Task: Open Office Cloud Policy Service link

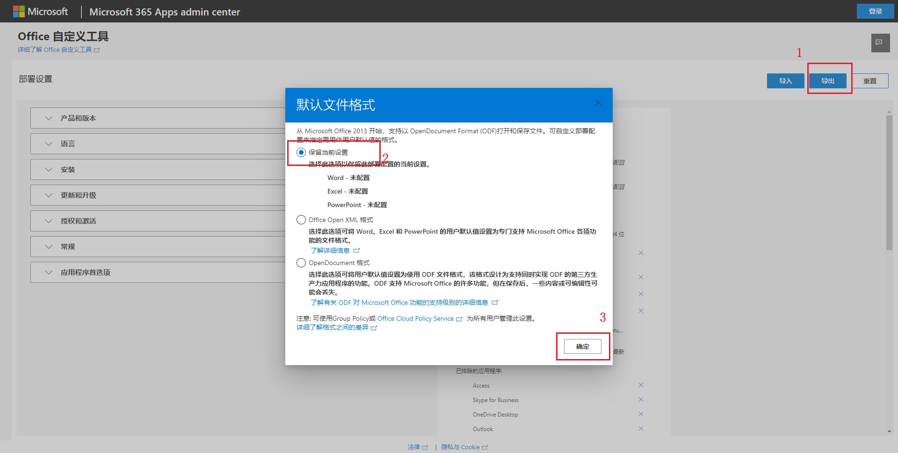Action: 420,318
